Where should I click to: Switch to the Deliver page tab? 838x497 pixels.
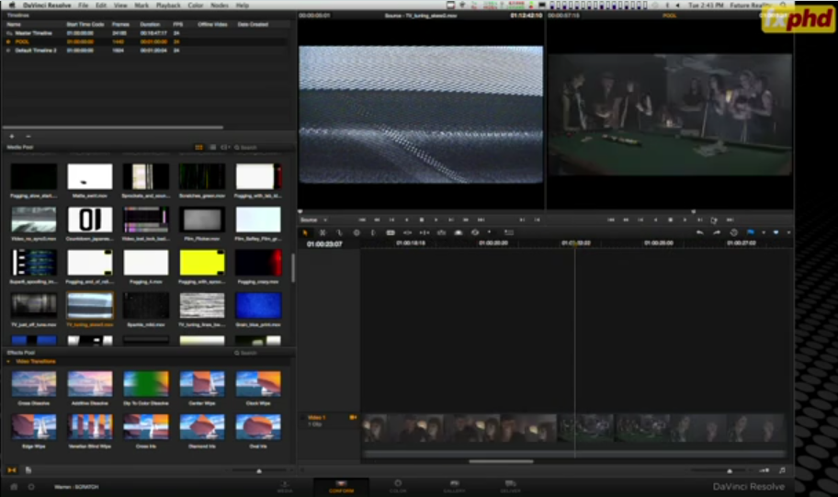pyautogui.click(x=510, y=486)
